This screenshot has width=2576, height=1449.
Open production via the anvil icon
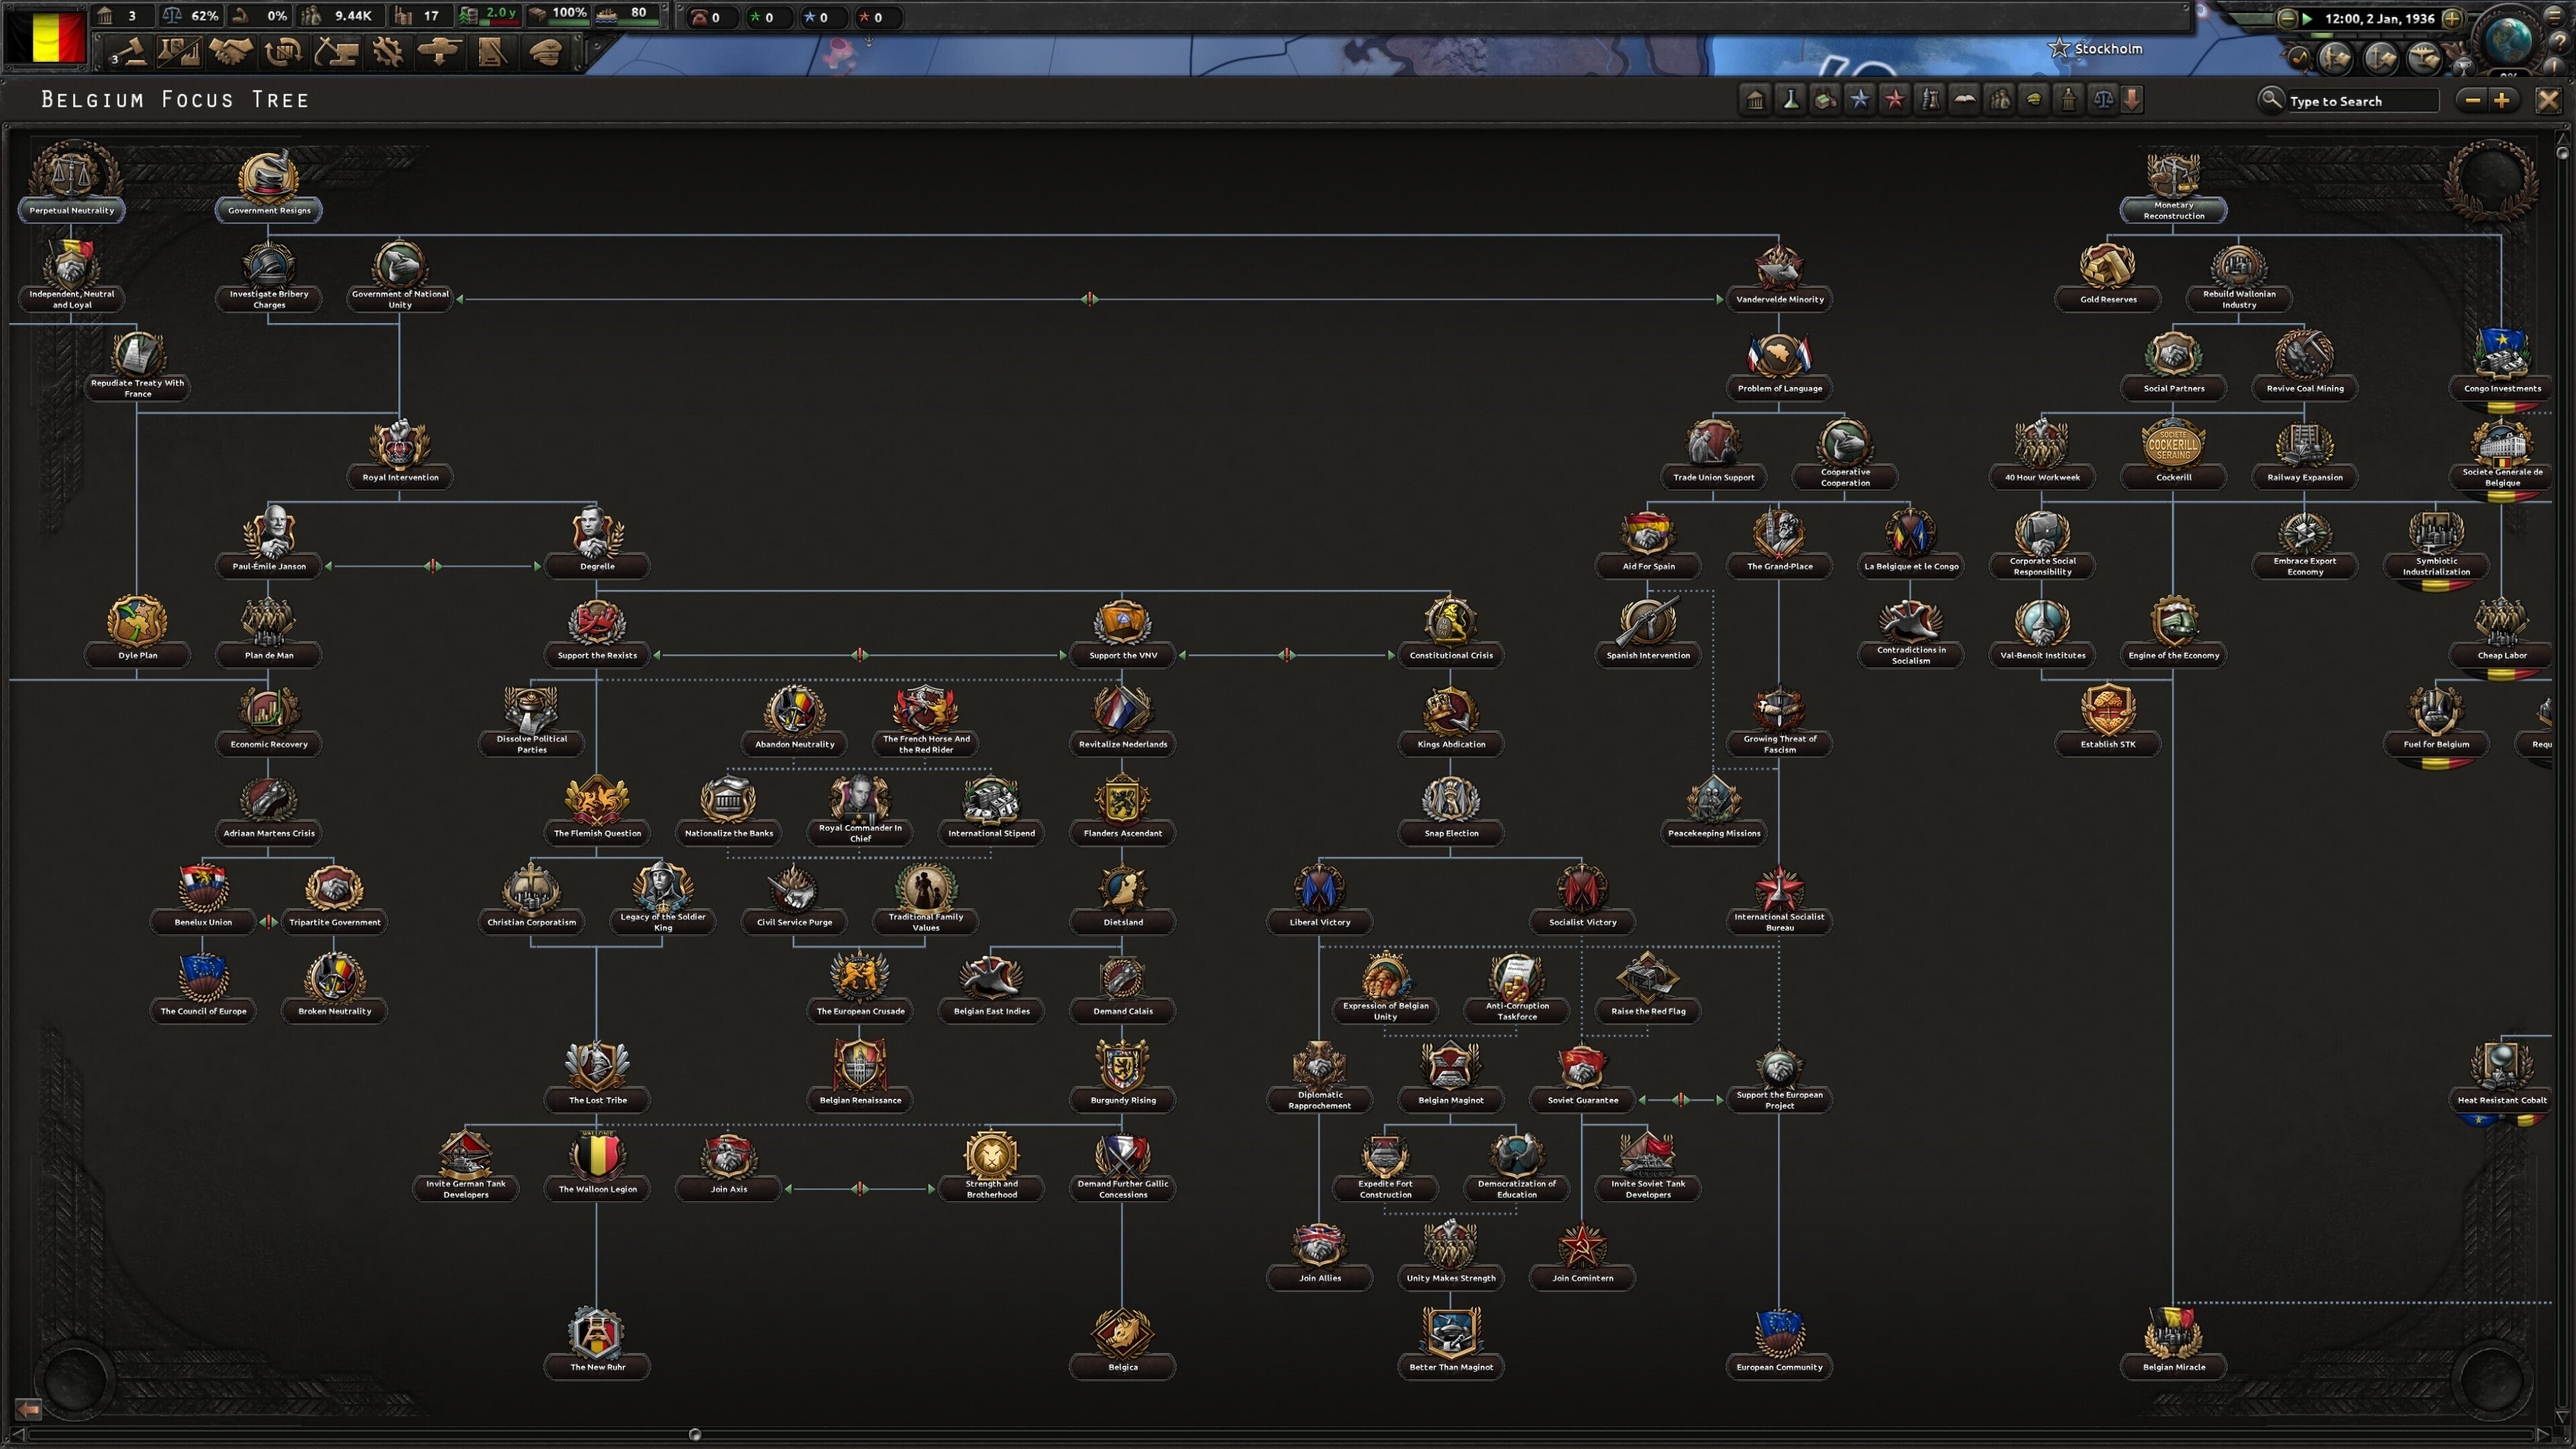337,52
